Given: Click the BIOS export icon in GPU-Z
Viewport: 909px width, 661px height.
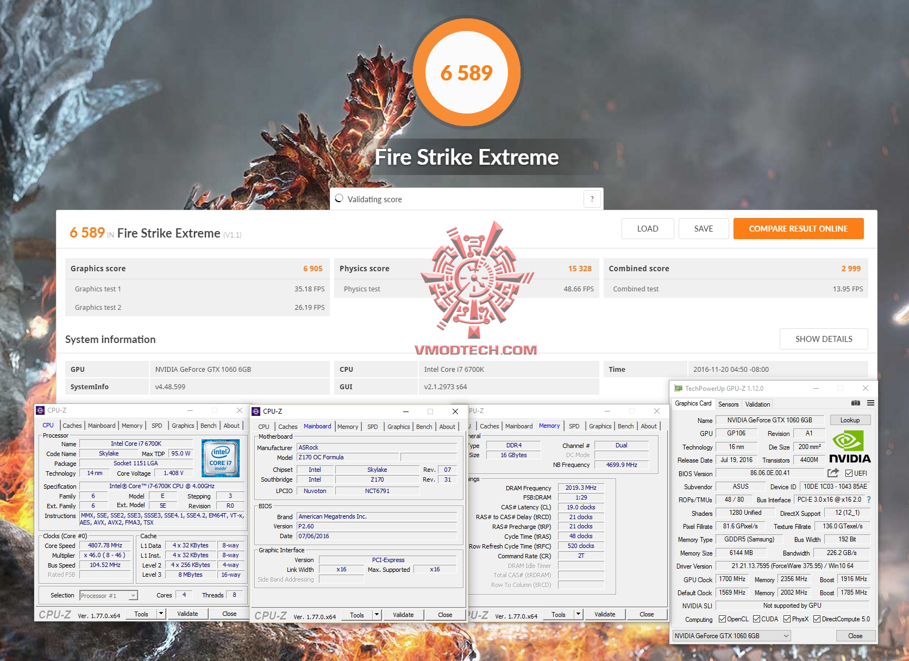Looking at the screenshot, I should tap(833, 472).
